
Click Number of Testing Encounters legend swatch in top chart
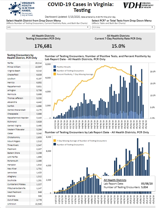55,70
